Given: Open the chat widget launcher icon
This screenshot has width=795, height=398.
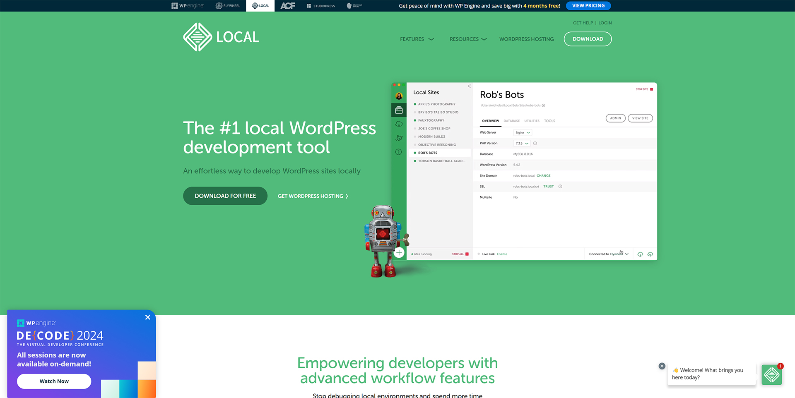Looking at the screenshot, I should pyautogui.click(x=772, y=375).
